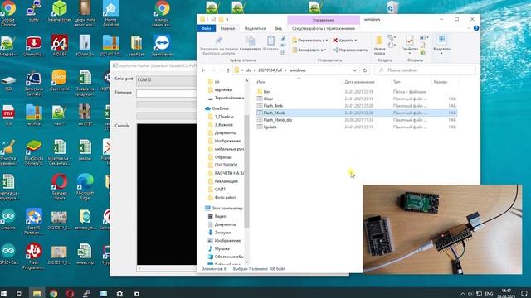This screenshot has width=531, height=298.
Task: Open the САЙТ folder in navigation pane
Action: tap(220, 190)
